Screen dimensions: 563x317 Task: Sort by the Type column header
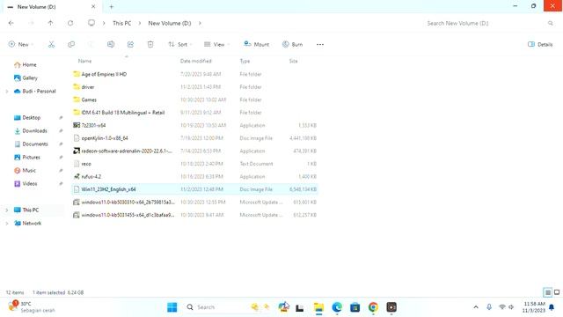[x=245, y=61]
